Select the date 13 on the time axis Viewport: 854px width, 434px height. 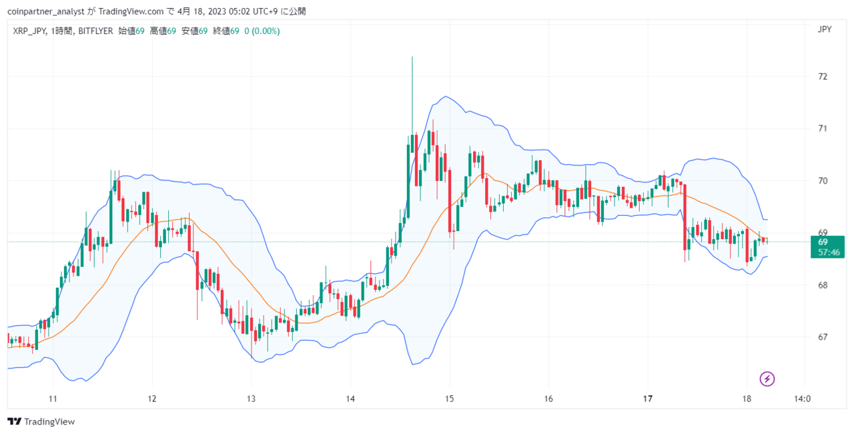(251, 399)
